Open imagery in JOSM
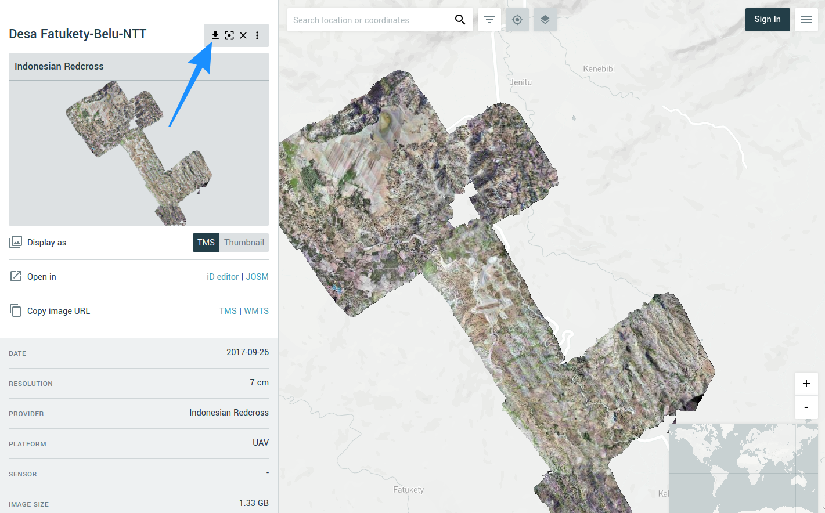Viewport: 825px width, 513px height. tap(257, 277)
